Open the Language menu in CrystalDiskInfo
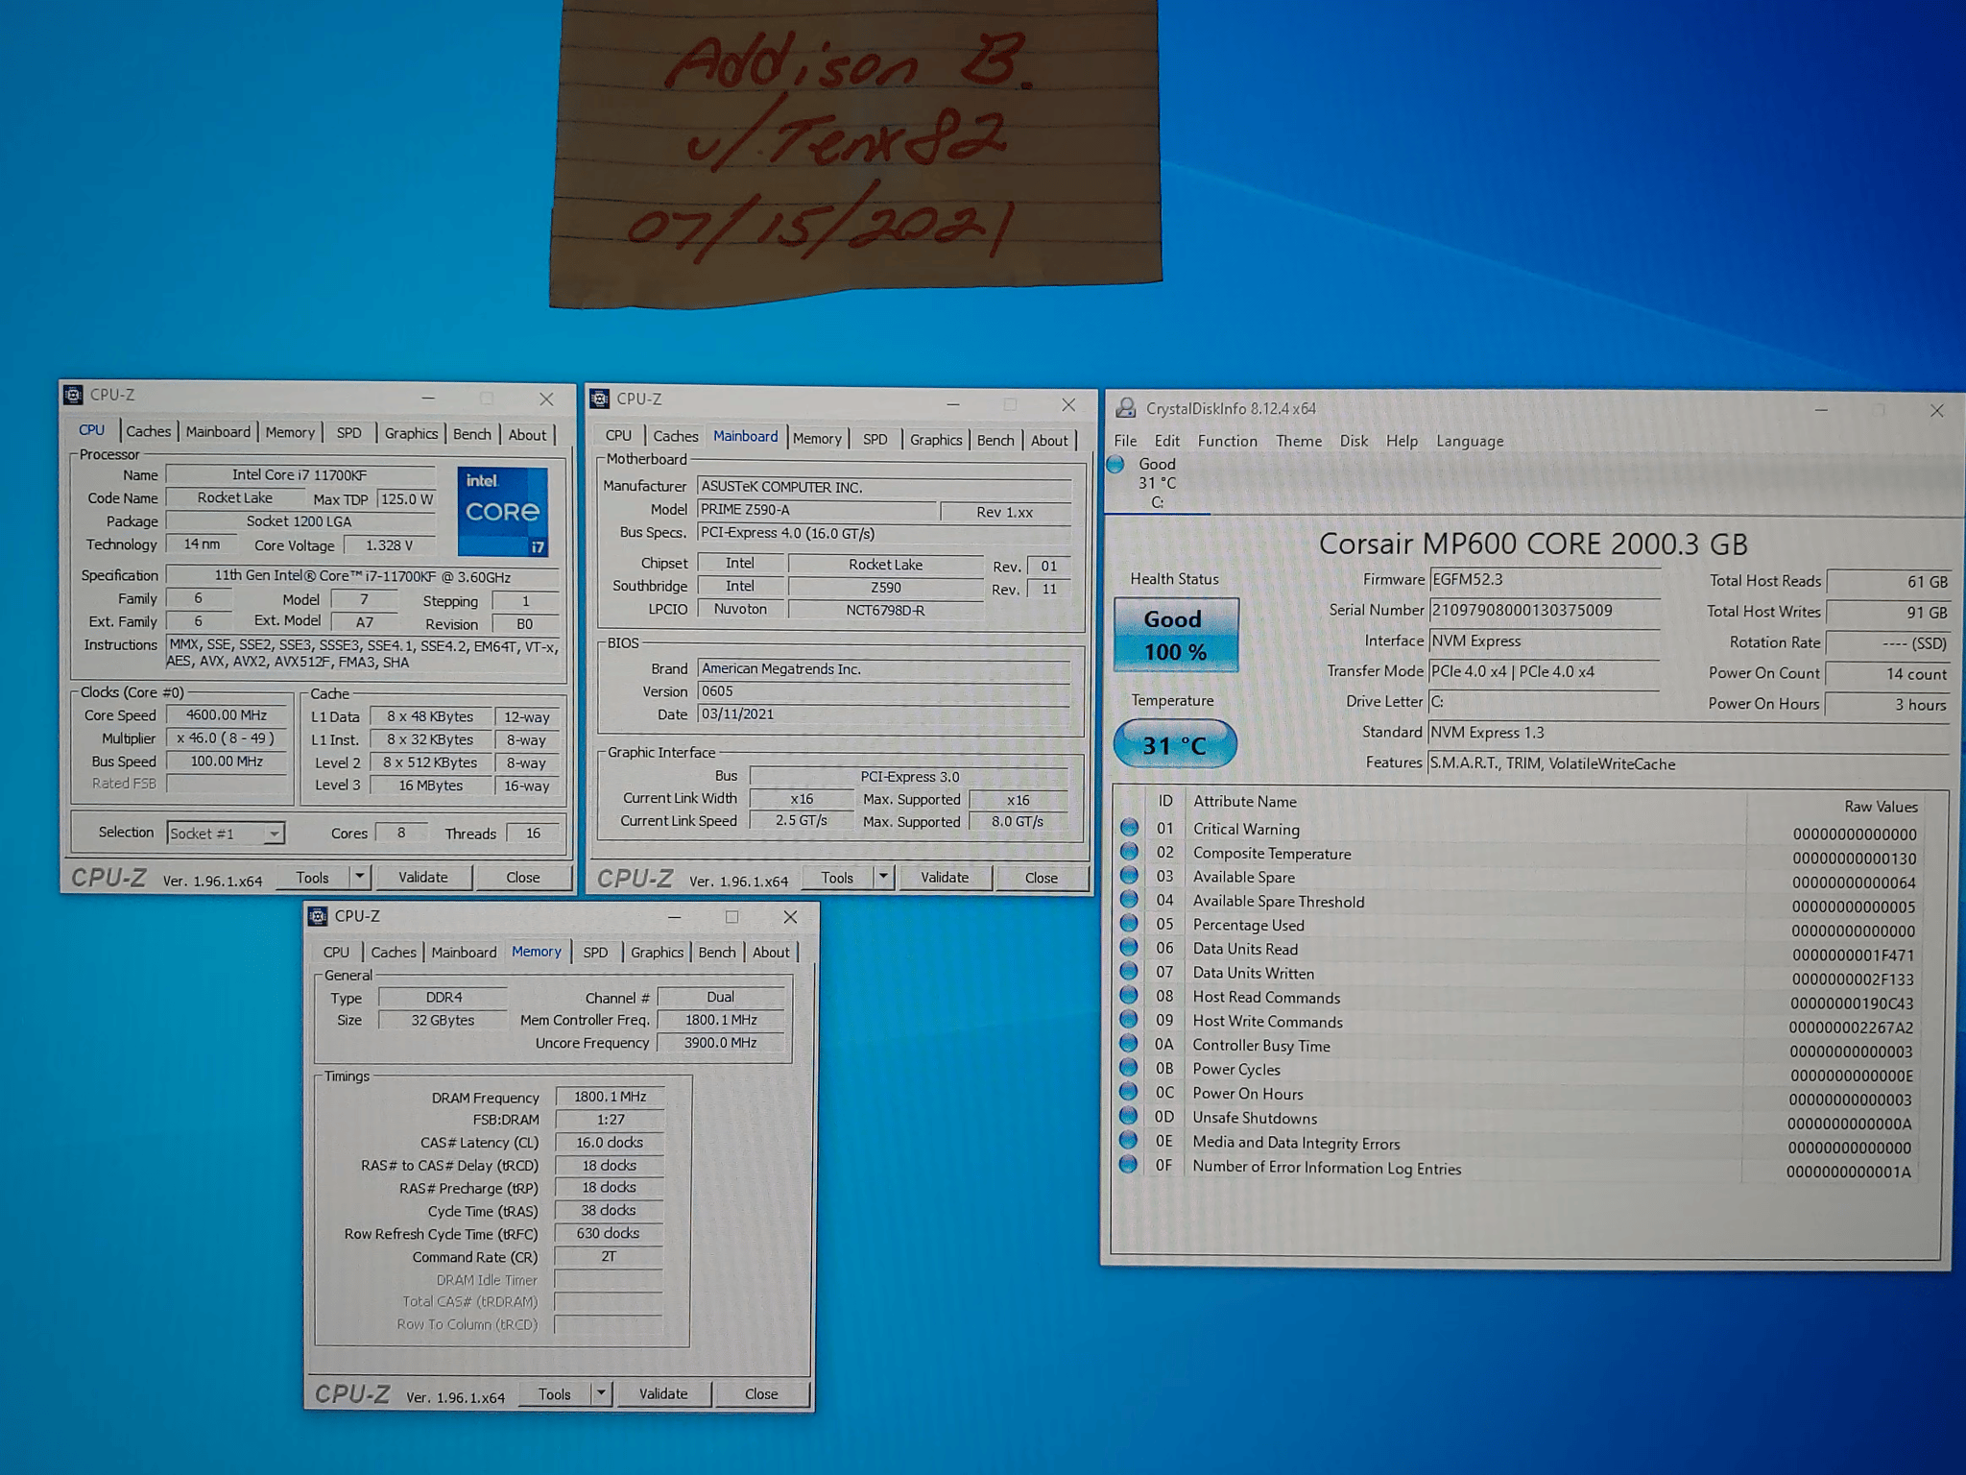The image size is (1966, 1475). pos(1470,441)
